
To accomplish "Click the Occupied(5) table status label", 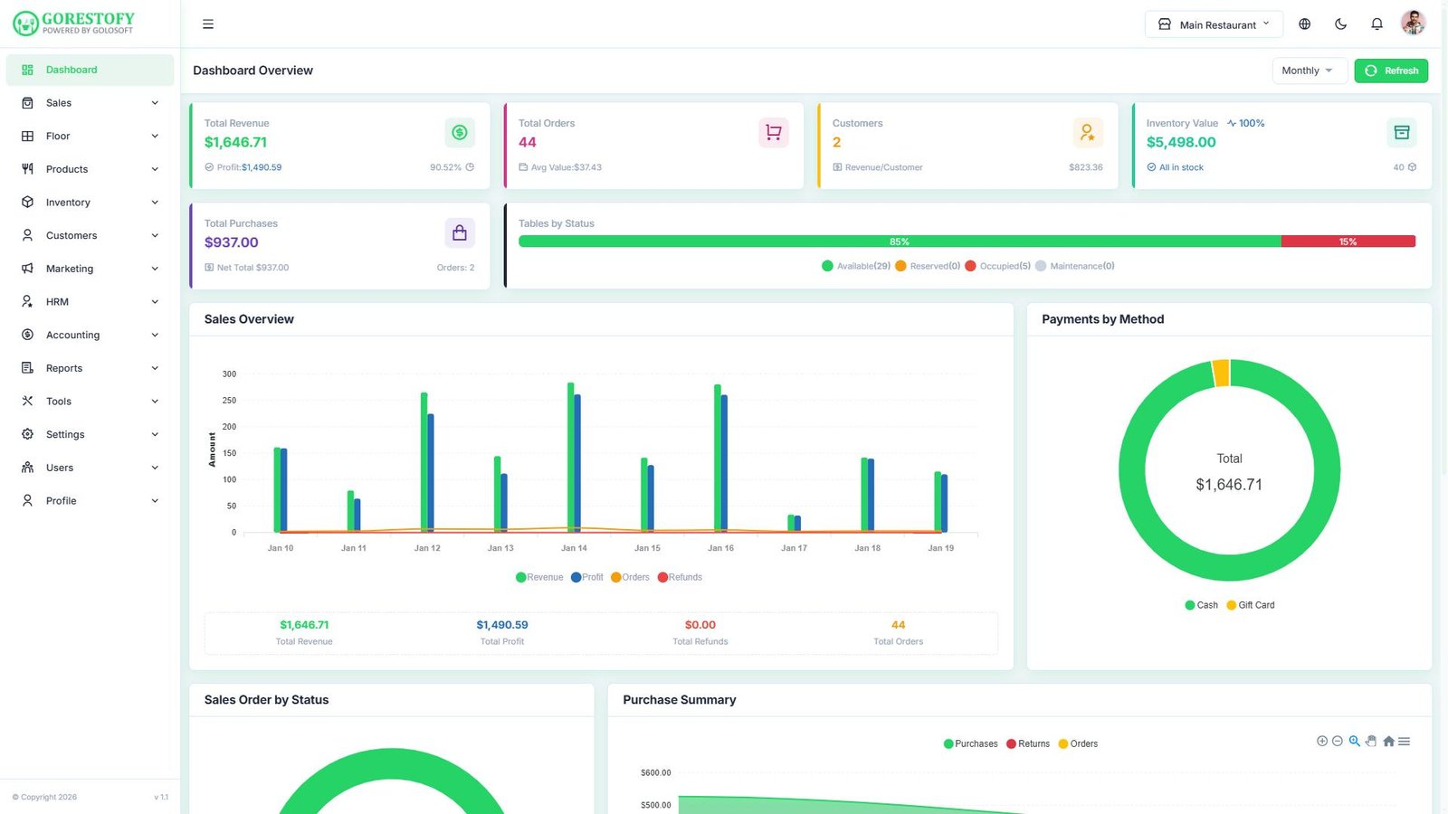I will pos(1005,266).
